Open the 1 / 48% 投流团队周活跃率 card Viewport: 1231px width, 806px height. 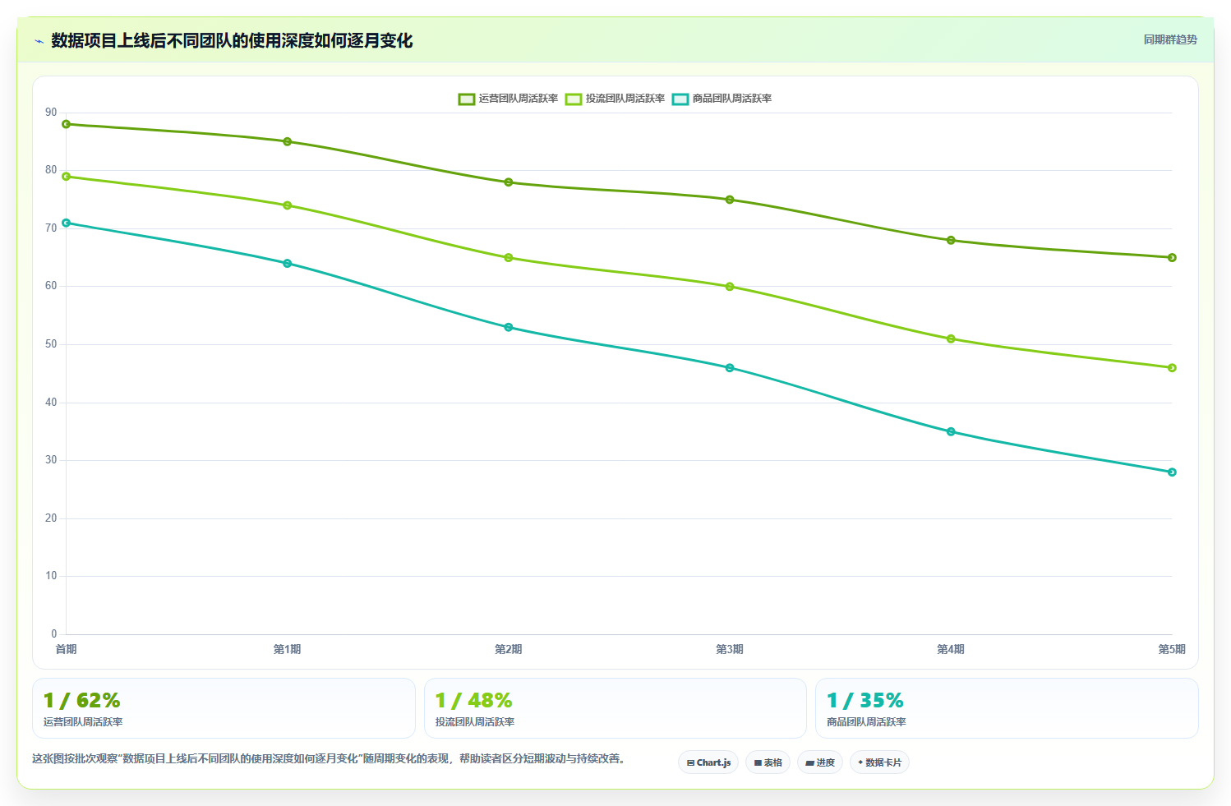pos(615,708)
